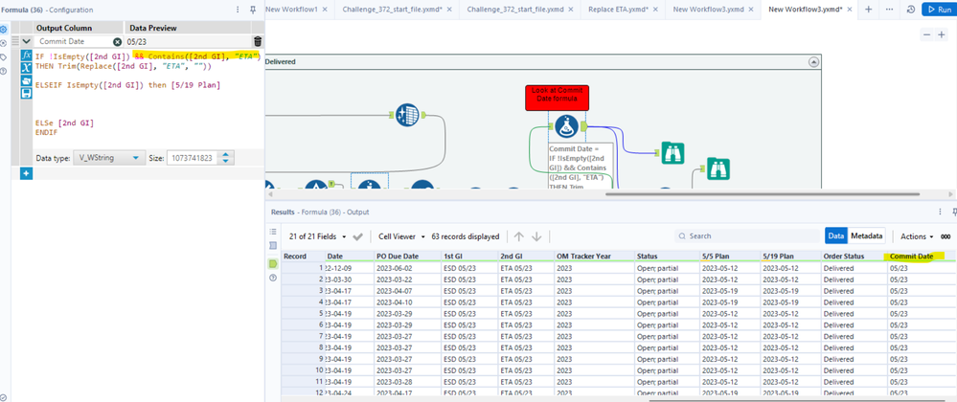This screenshot has height=402, width=957.
Task: Switch Results view to Metadata
Action: coord(866,236)
